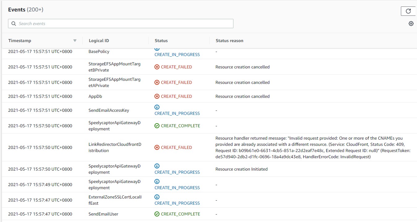The image size is (417, 222).
Task: Focus the Search events field
Action: tap(121, 24)
